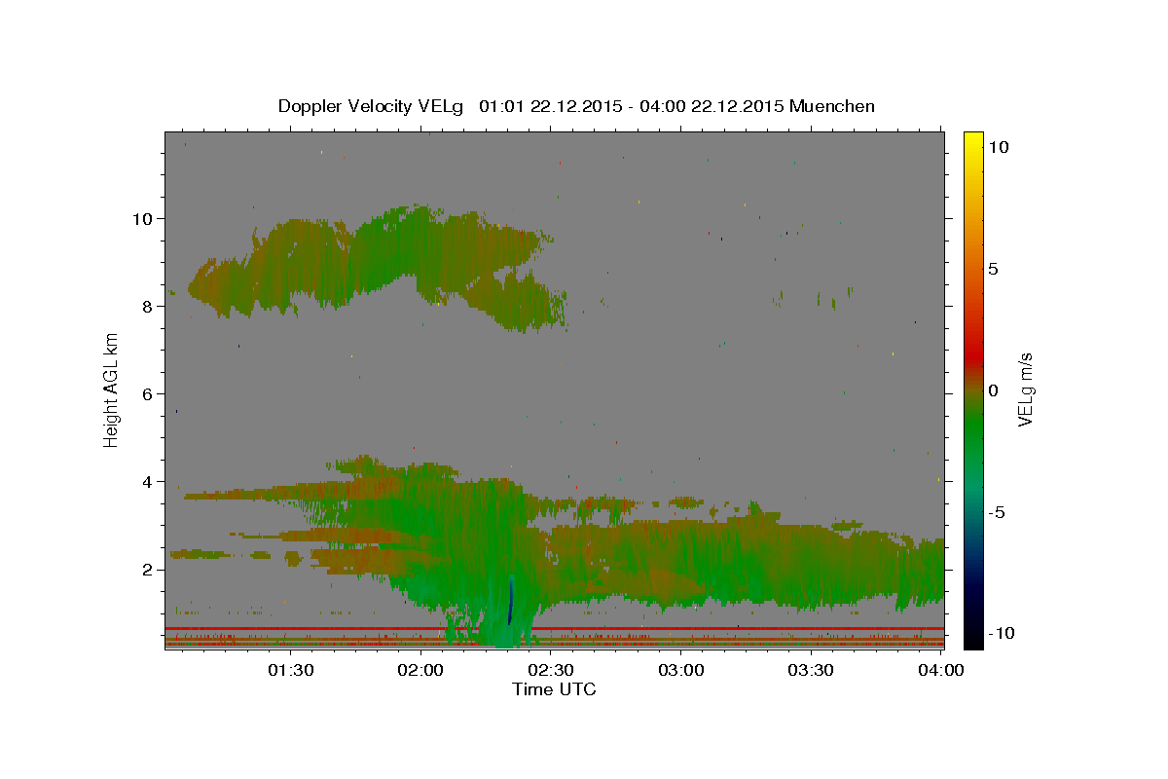Viewport: 1168px width, 779px height.
Task: Click the colorbar value -10 label
Action: 1003,633
